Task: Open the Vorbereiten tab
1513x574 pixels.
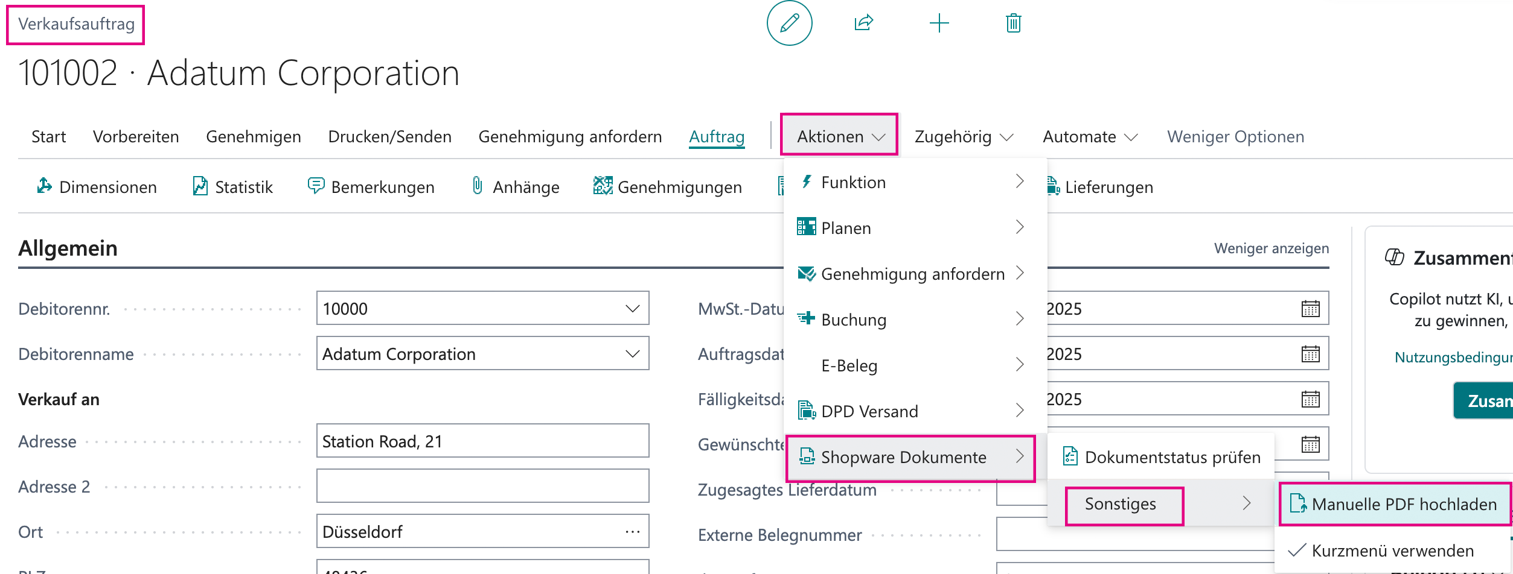Action: pos(136,137)
